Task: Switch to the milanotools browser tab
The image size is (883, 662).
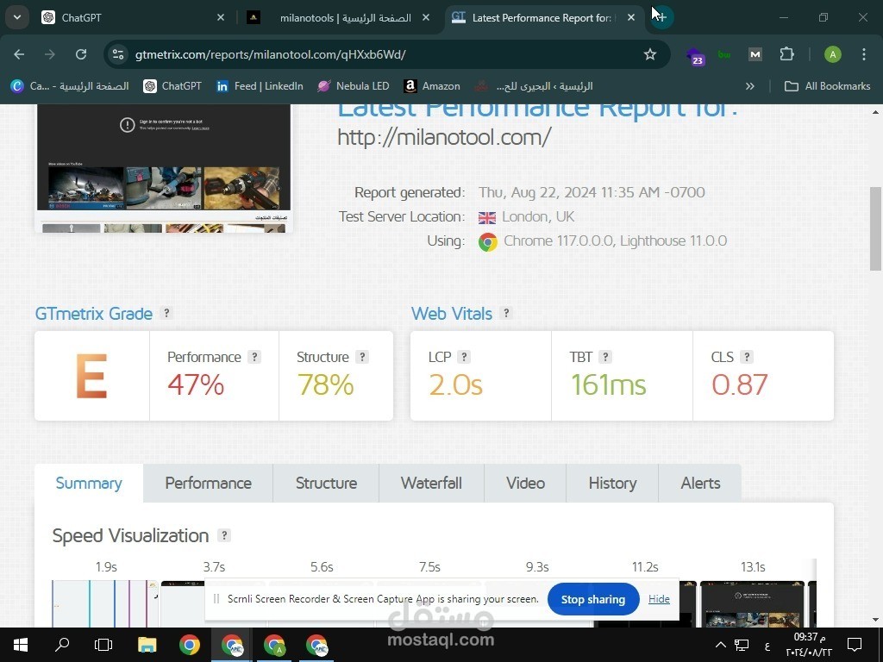Action: [339, 18]
